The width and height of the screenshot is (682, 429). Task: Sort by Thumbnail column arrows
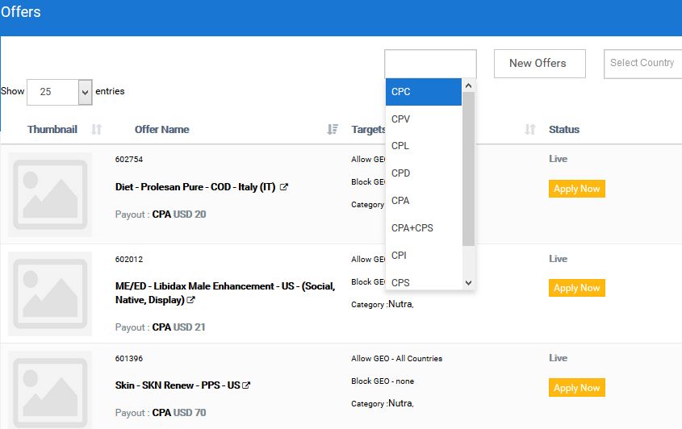point(97,129)
